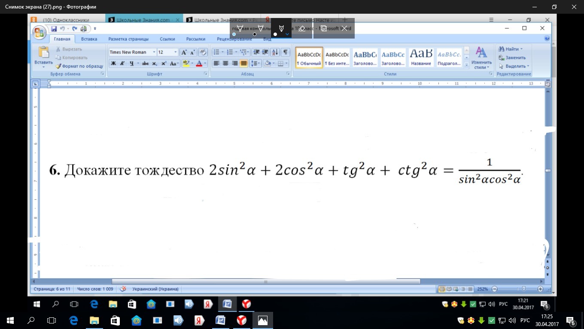
Task: Align text to the left
Action: pos(216,63)
